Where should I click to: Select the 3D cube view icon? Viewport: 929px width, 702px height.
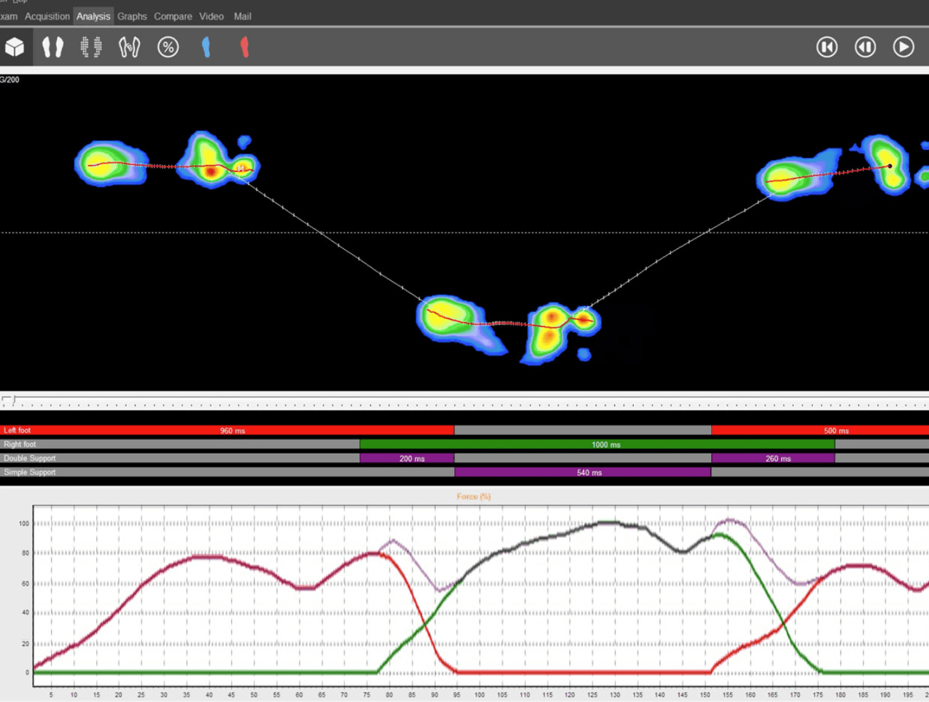(x=15, y=47)
